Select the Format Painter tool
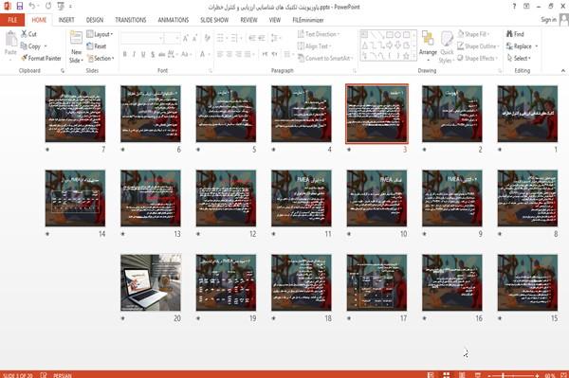Screen dimensions: 569x378 (x=41, y=58)
